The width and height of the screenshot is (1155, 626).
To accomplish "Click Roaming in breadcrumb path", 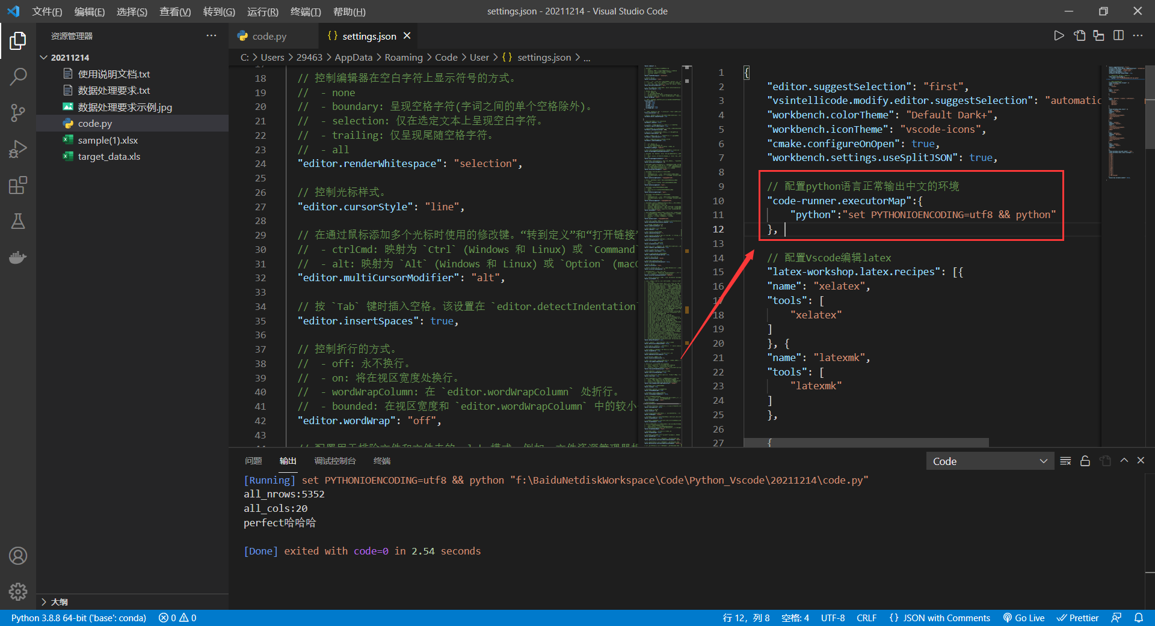I will point(404,57).
